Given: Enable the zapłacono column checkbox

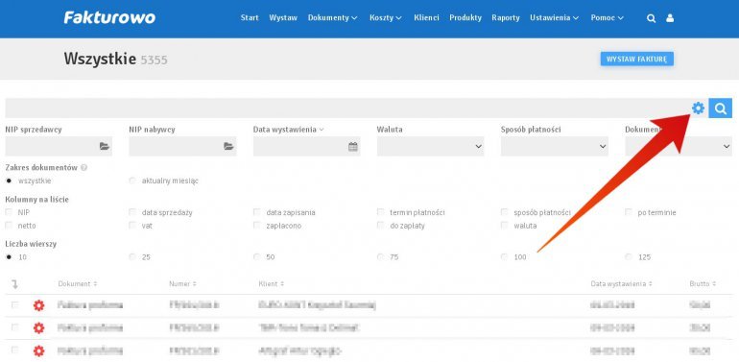Looking at the screenshot, I should pos(257,226).
